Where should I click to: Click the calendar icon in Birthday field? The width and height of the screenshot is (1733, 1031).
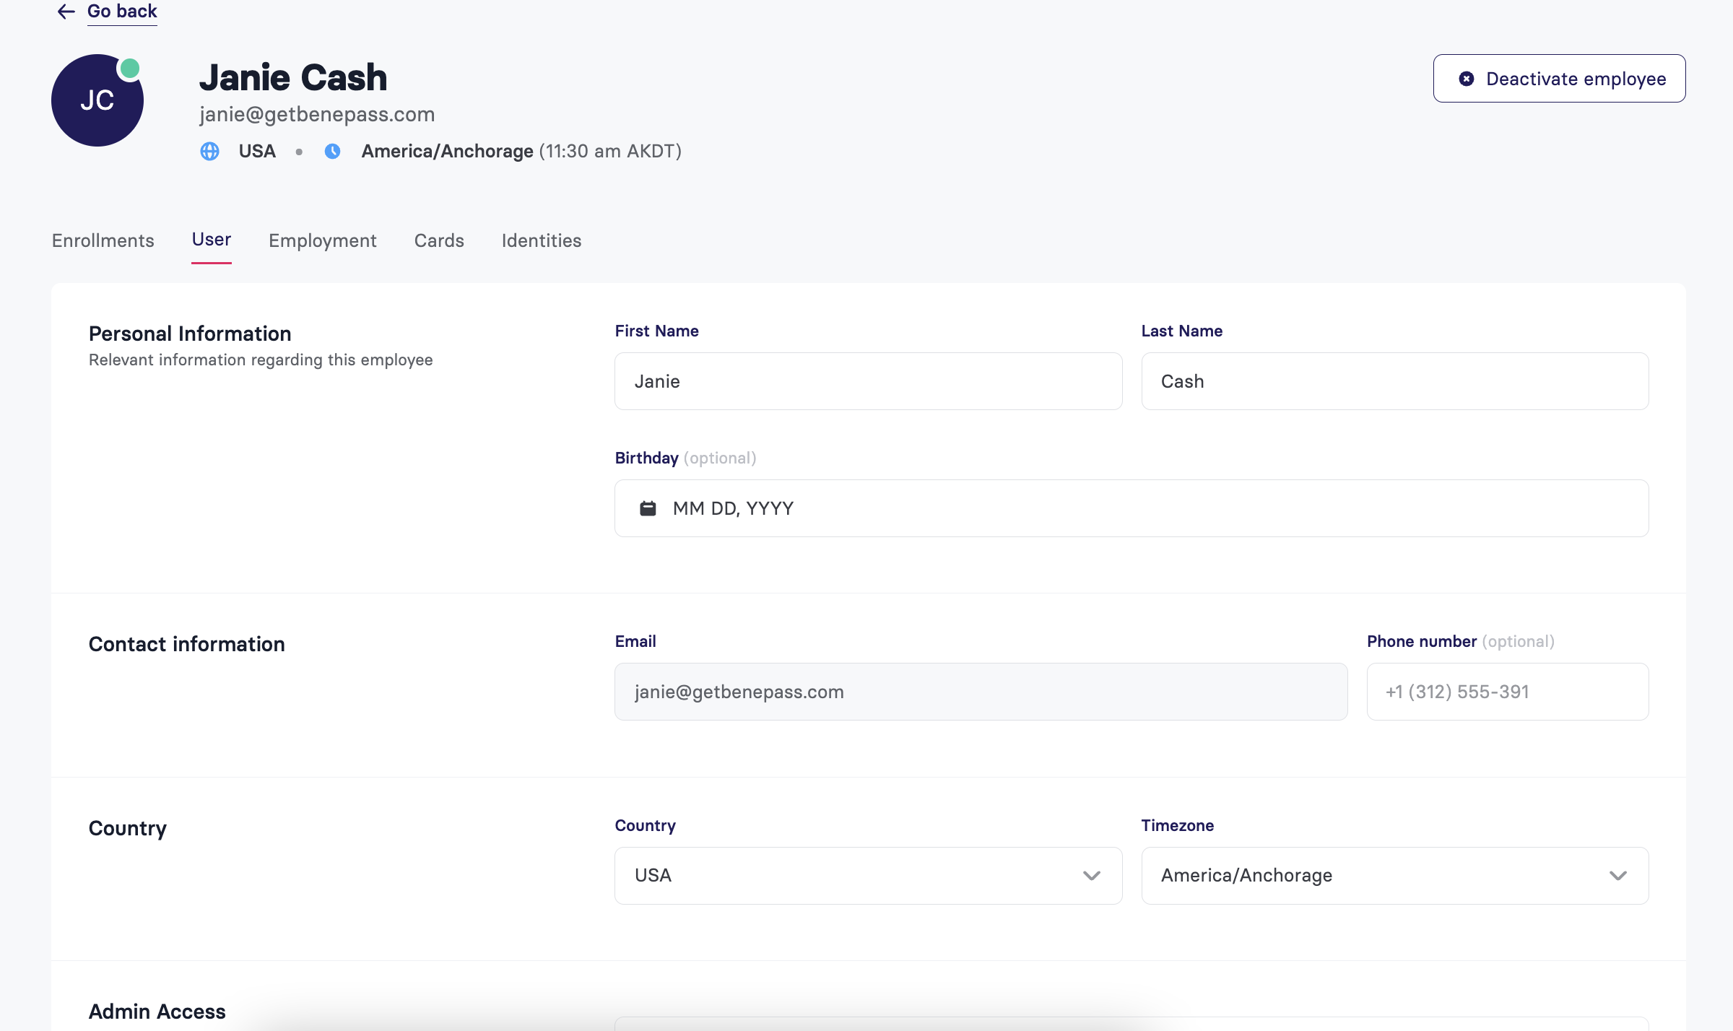pyautogui.click(x=648, y=508)
